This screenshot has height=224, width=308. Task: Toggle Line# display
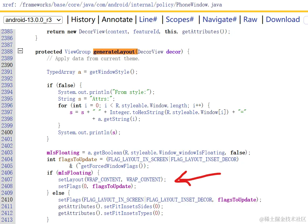[x=148, y=20]
